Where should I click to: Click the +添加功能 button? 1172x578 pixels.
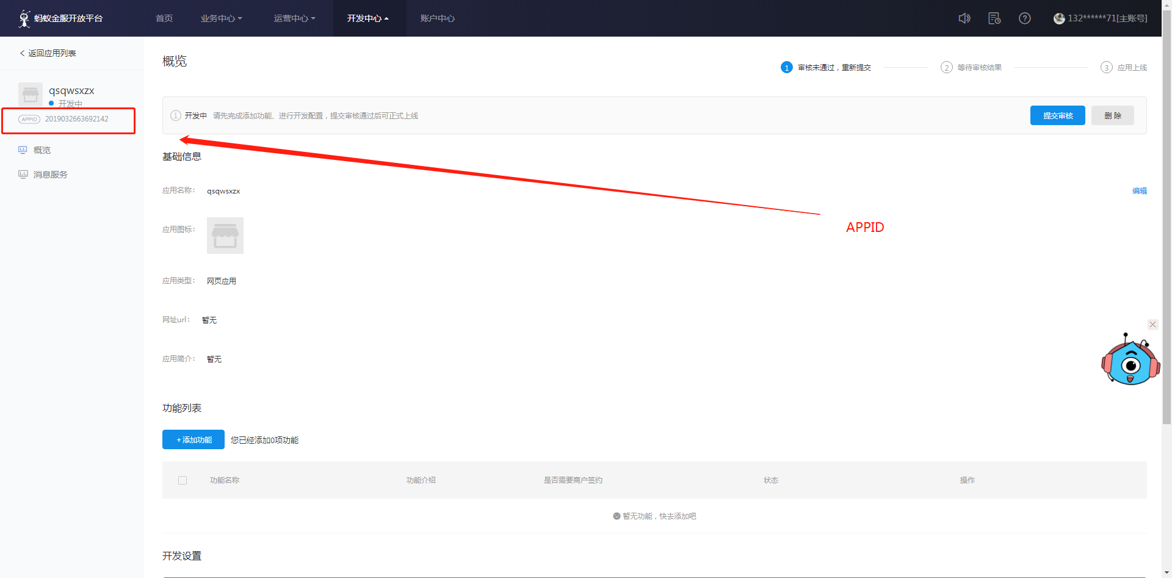pos(194,439)
